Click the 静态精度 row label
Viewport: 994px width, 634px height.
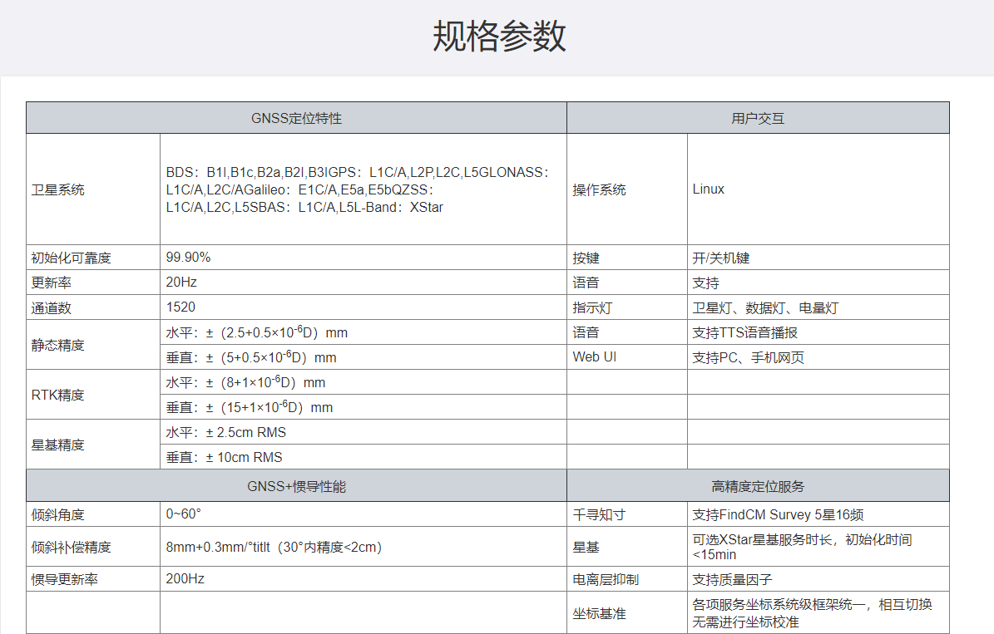click(x=58, y=345)
